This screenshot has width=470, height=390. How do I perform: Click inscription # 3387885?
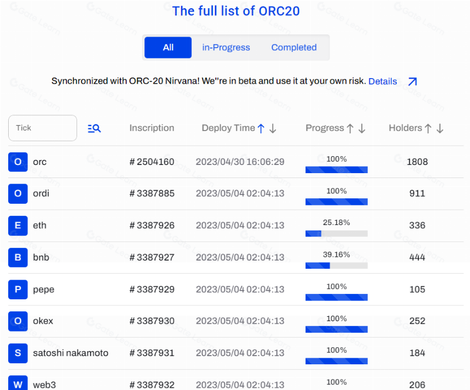152,193
